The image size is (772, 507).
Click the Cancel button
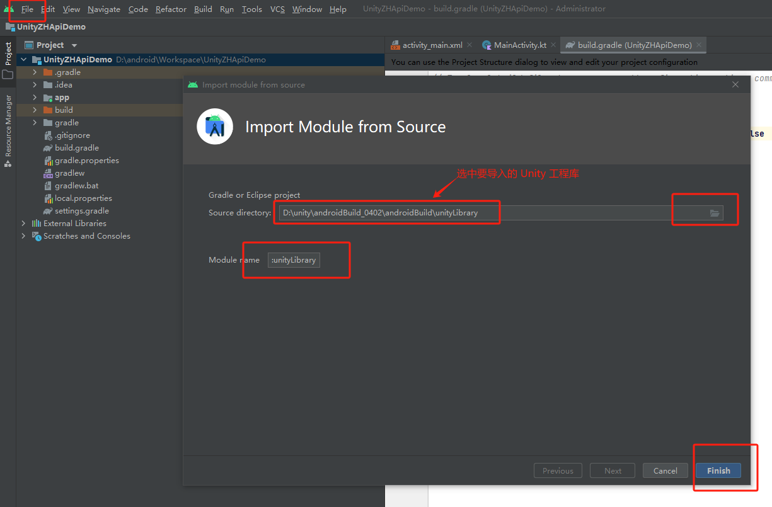coord(665,470)
